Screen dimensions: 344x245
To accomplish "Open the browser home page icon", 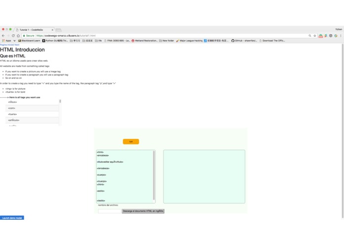I will point(18,36).
